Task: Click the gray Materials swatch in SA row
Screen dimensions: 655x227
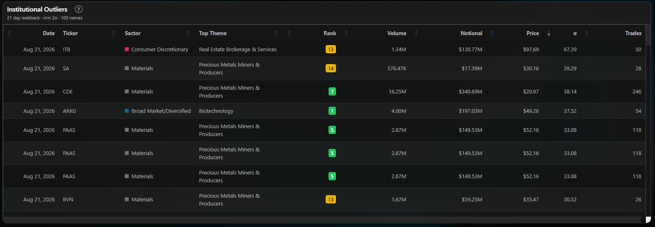Action: pos(127,68)
